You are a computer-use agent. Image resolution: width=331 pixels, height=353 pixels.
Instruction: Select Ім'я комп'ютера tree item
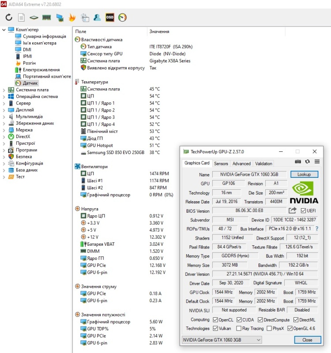click(40, 43)
